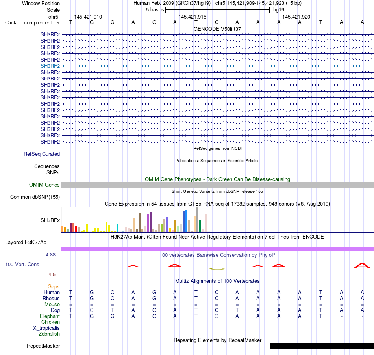Open RefSeq genes from NCBI title
This screenshot has width=374, height=355.
(217, 148)
